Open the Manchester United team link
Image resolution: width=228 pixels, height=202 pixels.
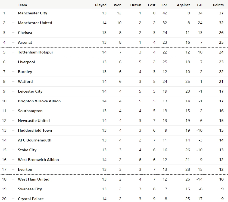(35, 23)
